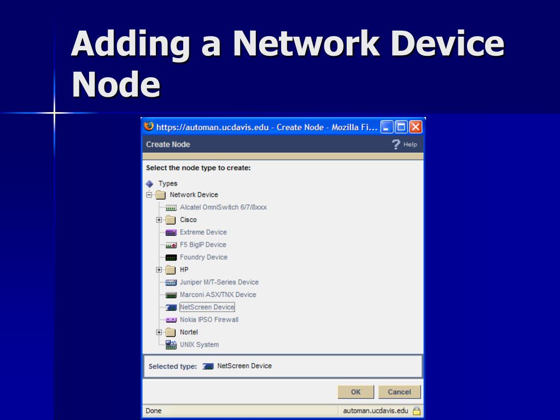Select Extreme Device node type
560x420 pixels.
point(203,232)
